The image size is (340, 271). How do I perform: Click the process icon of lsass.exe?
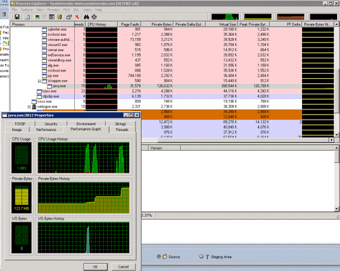[39, 91]
